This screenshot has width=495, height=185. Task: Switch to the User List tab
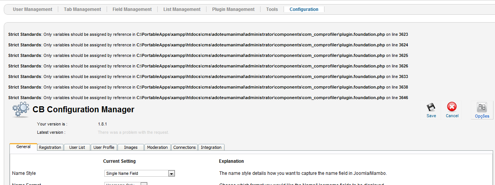click(x=77, y=147)
